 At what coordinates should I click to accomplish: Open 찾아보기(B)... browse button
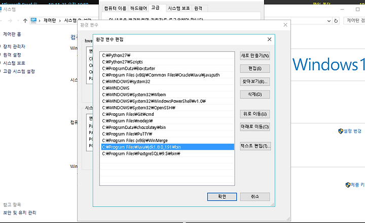coord(255,81)
